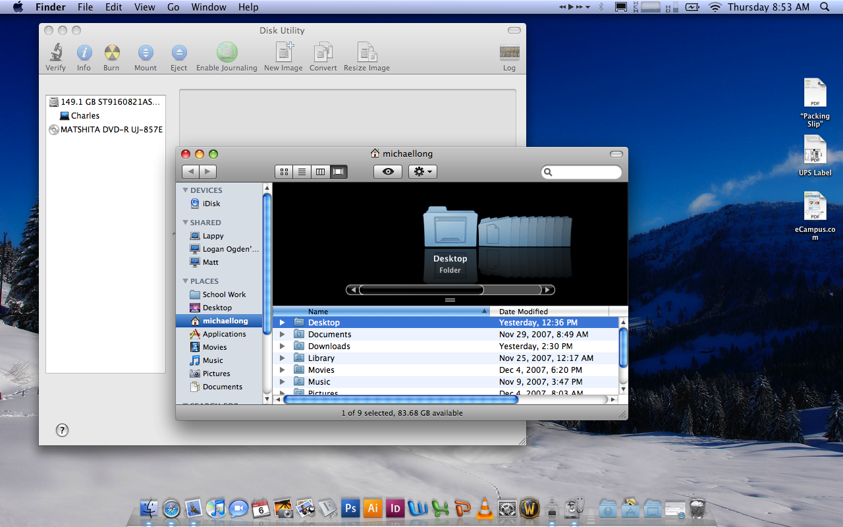Click the Verify microscope icon

55,53
